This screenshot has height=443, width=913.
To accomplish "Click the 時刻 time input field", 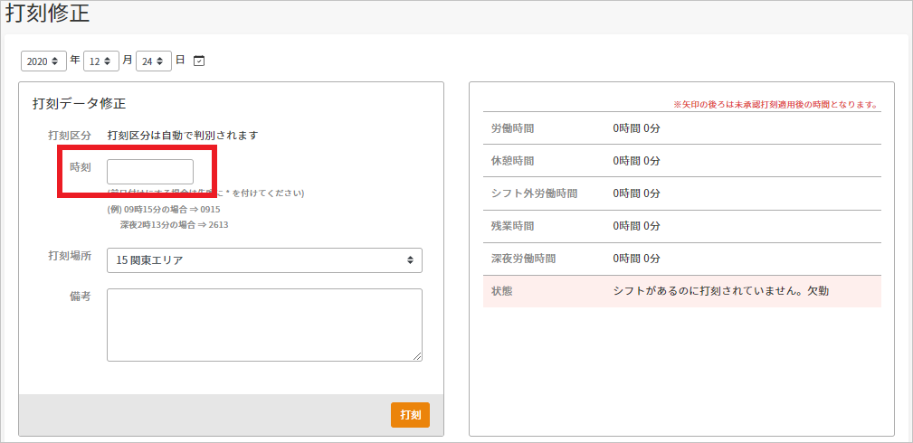I will tap(150, 172).
